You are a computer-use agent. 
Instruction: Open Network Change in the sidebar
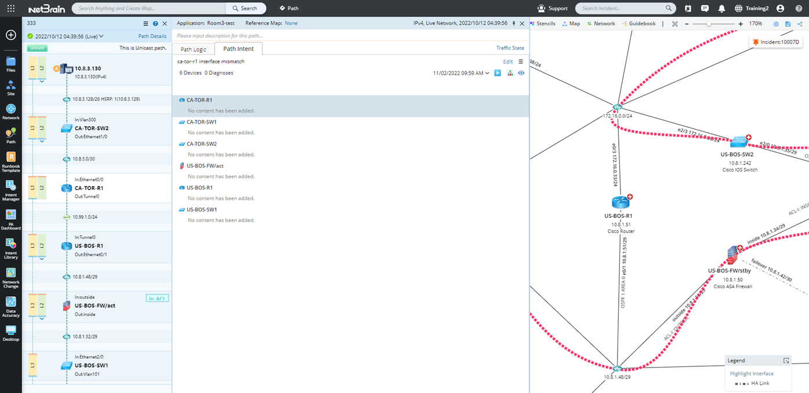point(11,278)
